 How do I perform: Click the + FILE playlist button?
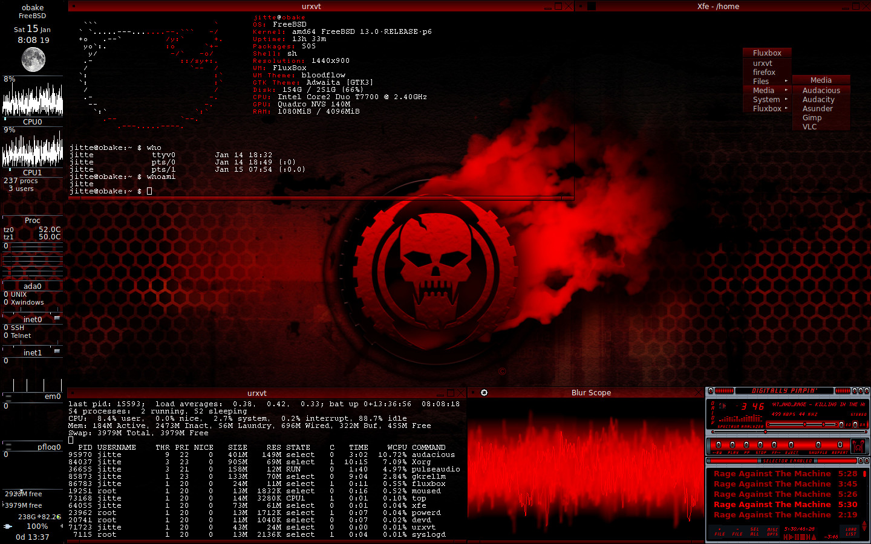(720, 532)
